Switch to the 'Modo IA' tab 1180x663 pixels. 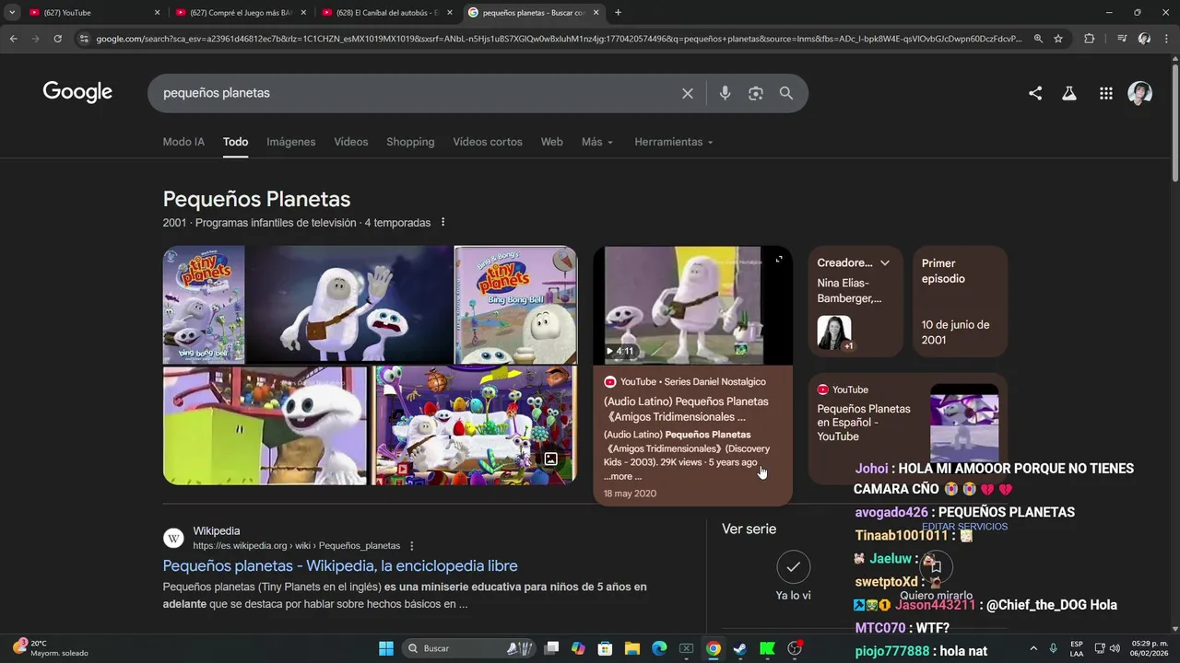pyautogui.click(x=183, y=142)
